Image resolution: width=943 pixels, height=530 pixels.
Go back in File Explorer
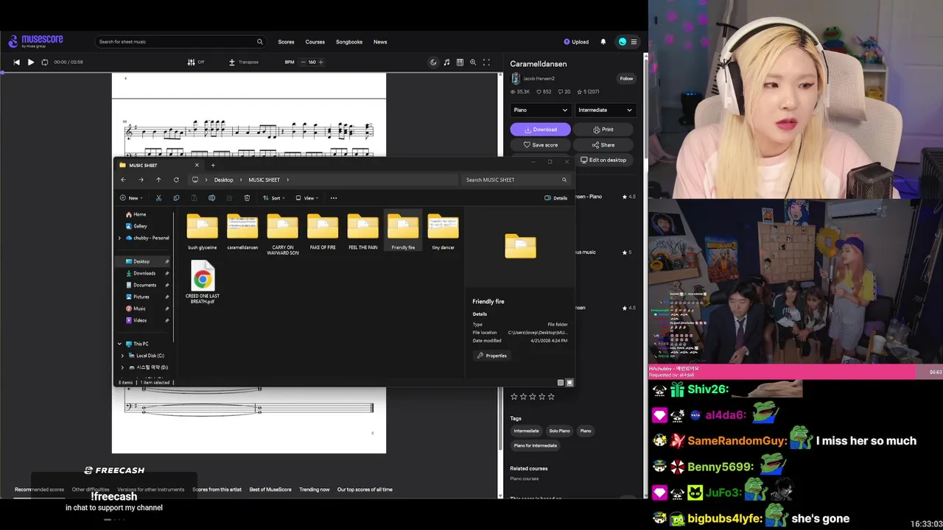click(123, 180)
